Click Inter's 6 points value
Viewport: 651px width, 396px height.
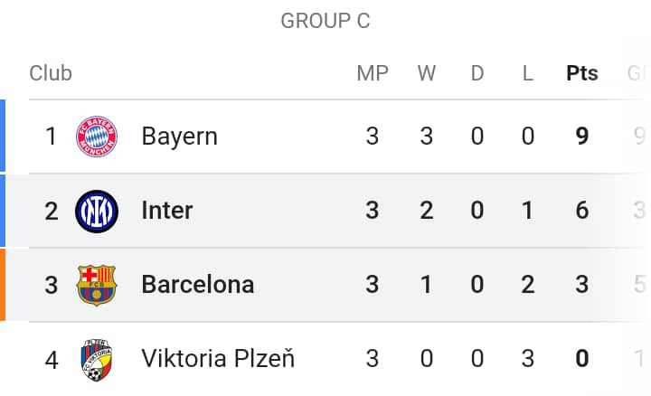pyautogui.click(x=582, y=211)
